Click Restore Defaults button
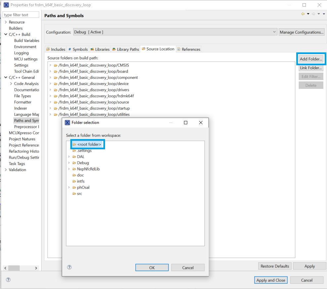327x289 pixels. click(275, 266)
